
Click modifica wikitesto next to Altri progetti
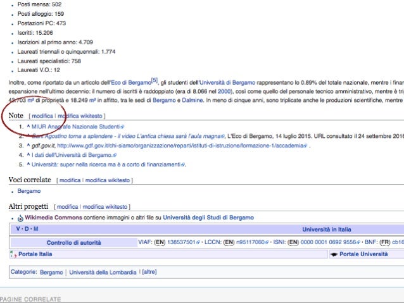click(x=105, y=207)
